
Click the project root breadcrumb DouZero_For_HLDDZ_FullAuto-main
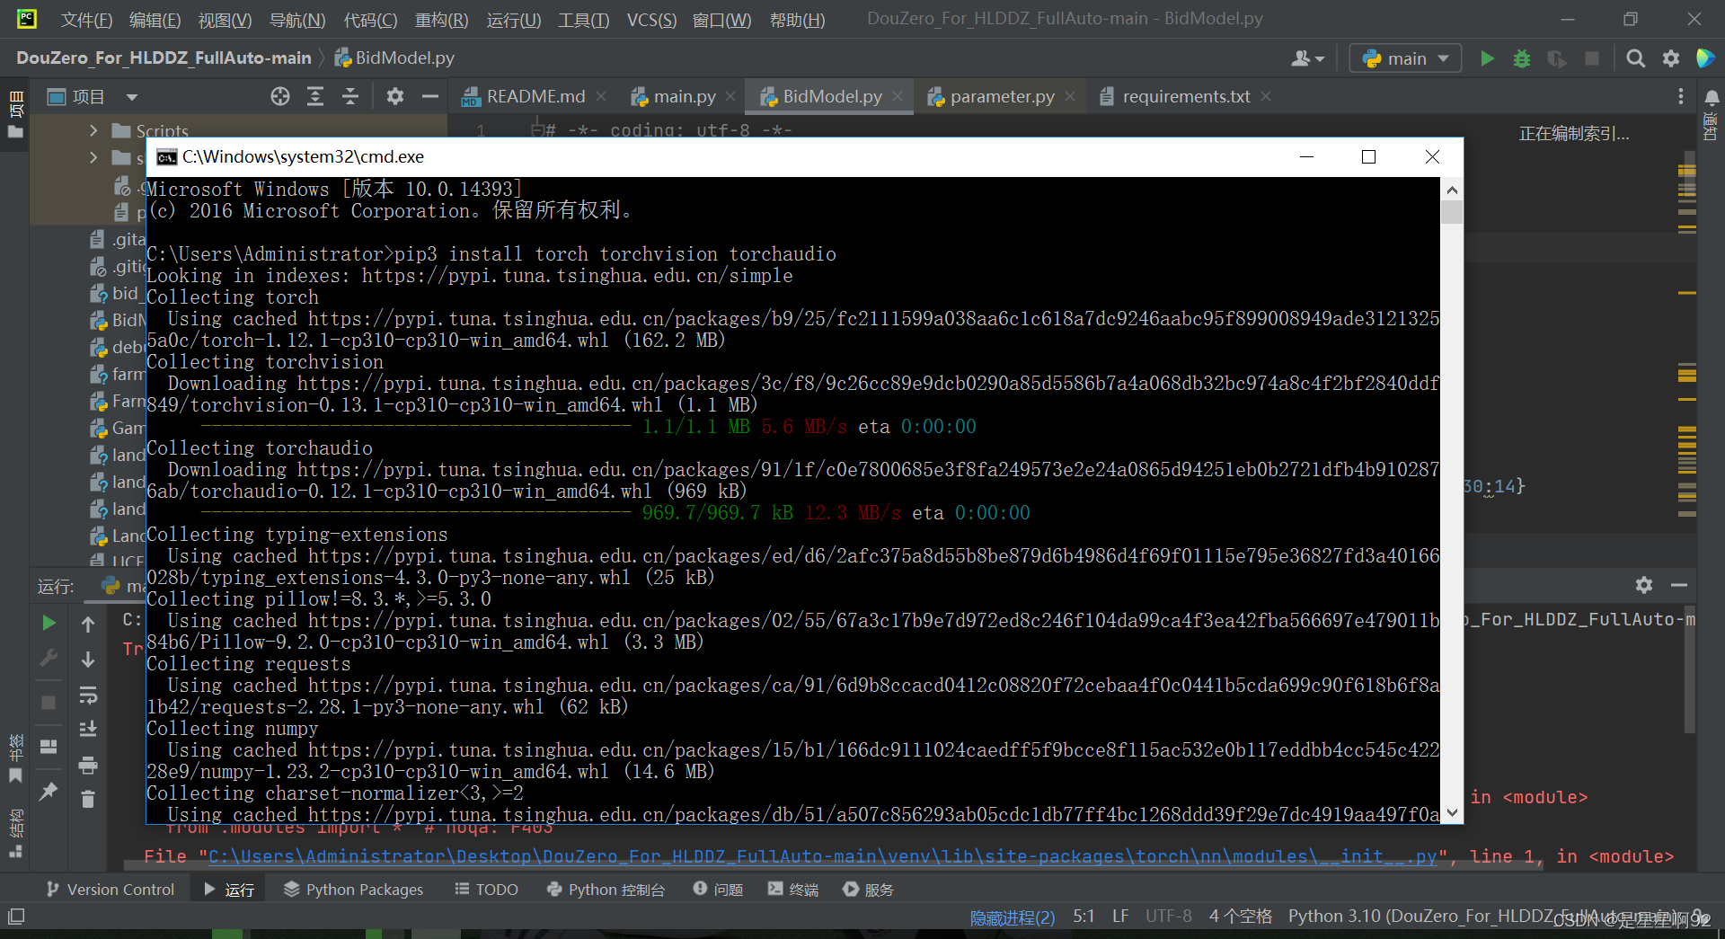(164, 58)
